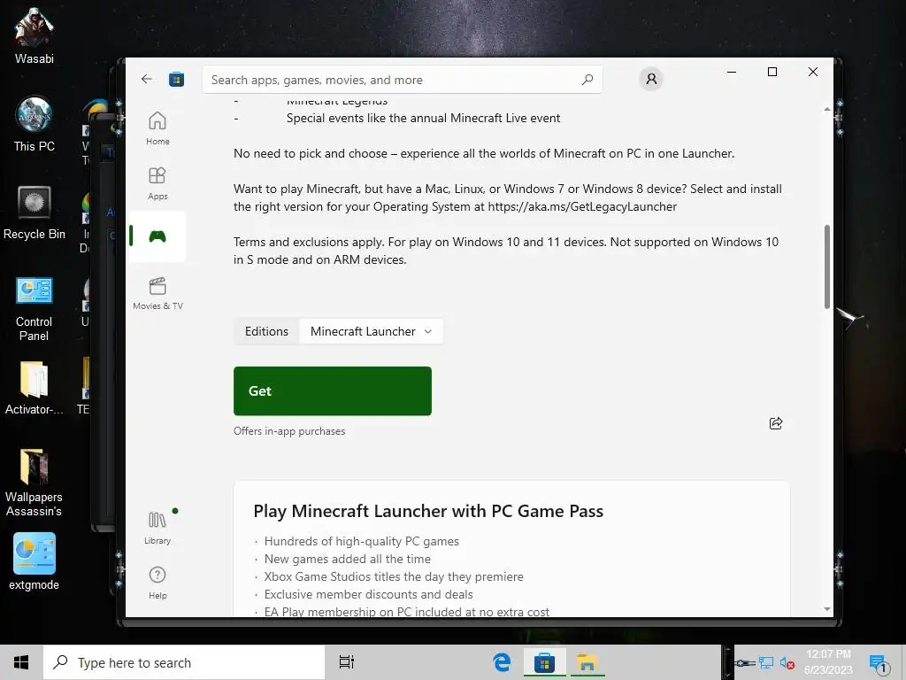Click the network tray icon
Screen dimensions: 906x680
[x=766, y=663]
